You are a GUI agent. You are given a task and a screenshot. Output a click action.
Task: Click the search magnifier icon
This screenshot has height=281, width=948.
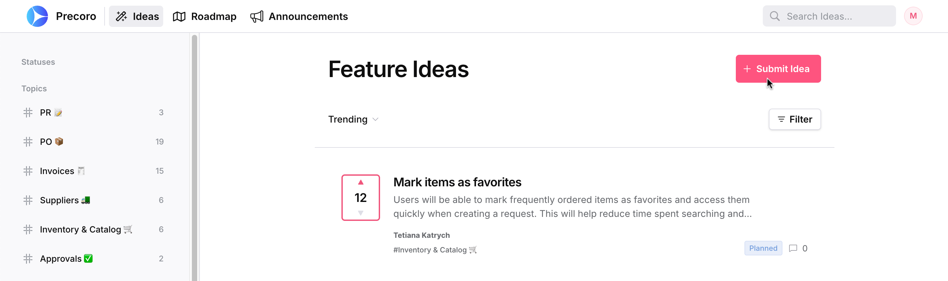(774, 16)
